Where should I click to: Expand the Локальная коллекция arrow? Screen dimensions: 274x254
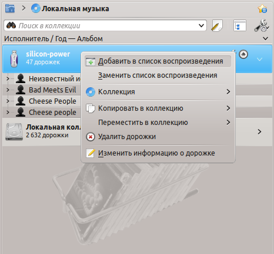[x=259, y=131]
